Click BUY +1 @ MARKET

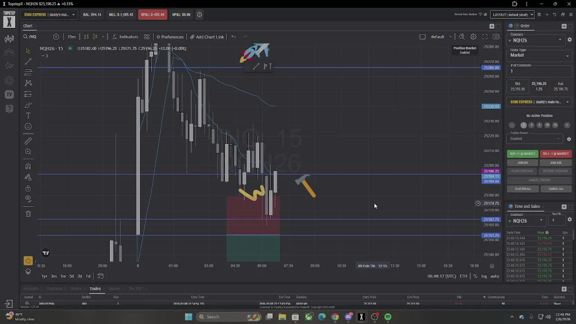522,153
